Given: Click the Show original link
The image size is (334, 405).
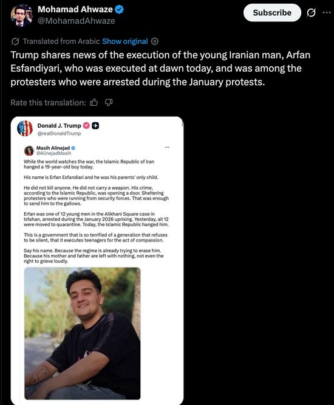Looking at the screenshot, I should coord(125,41).
